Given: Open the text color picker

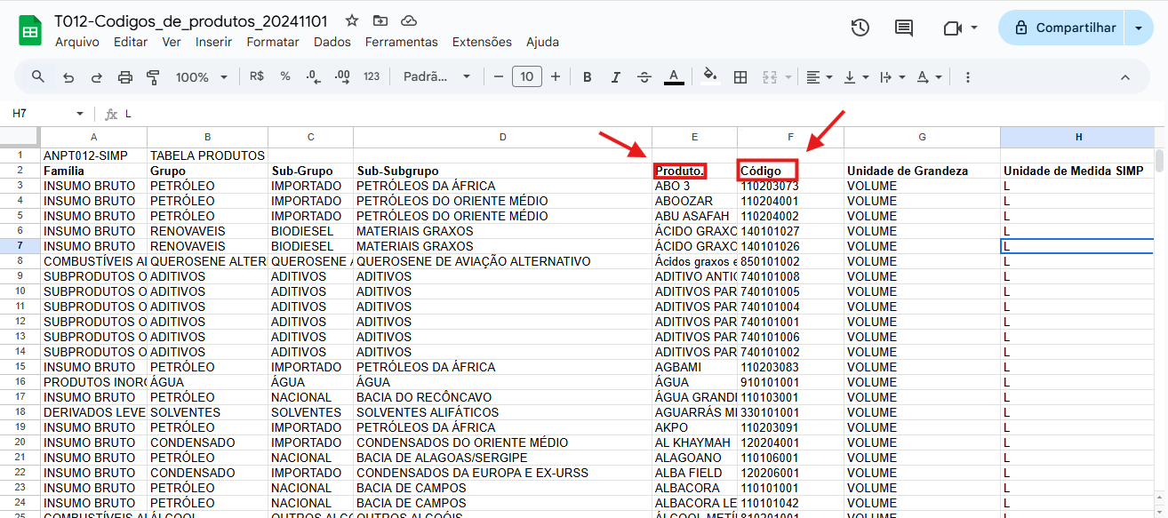Looking at the screenshot, I should click(674, 77).
